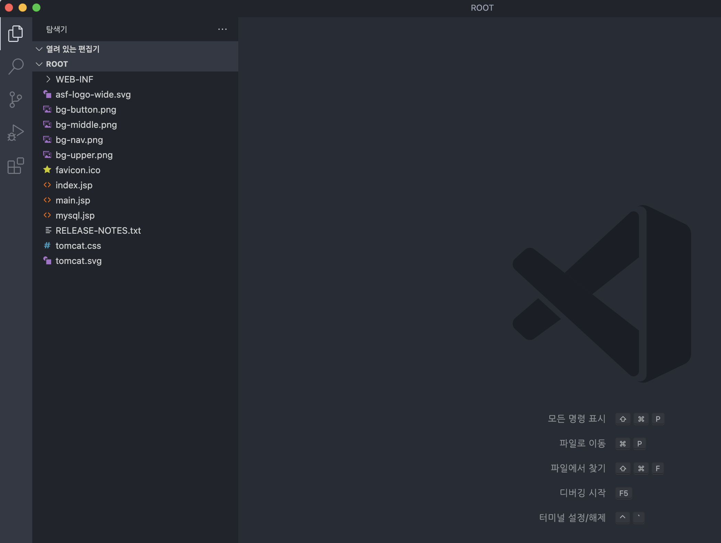Open the Extensions view icon
Screen dimensions: 721x543
(16, 166)
